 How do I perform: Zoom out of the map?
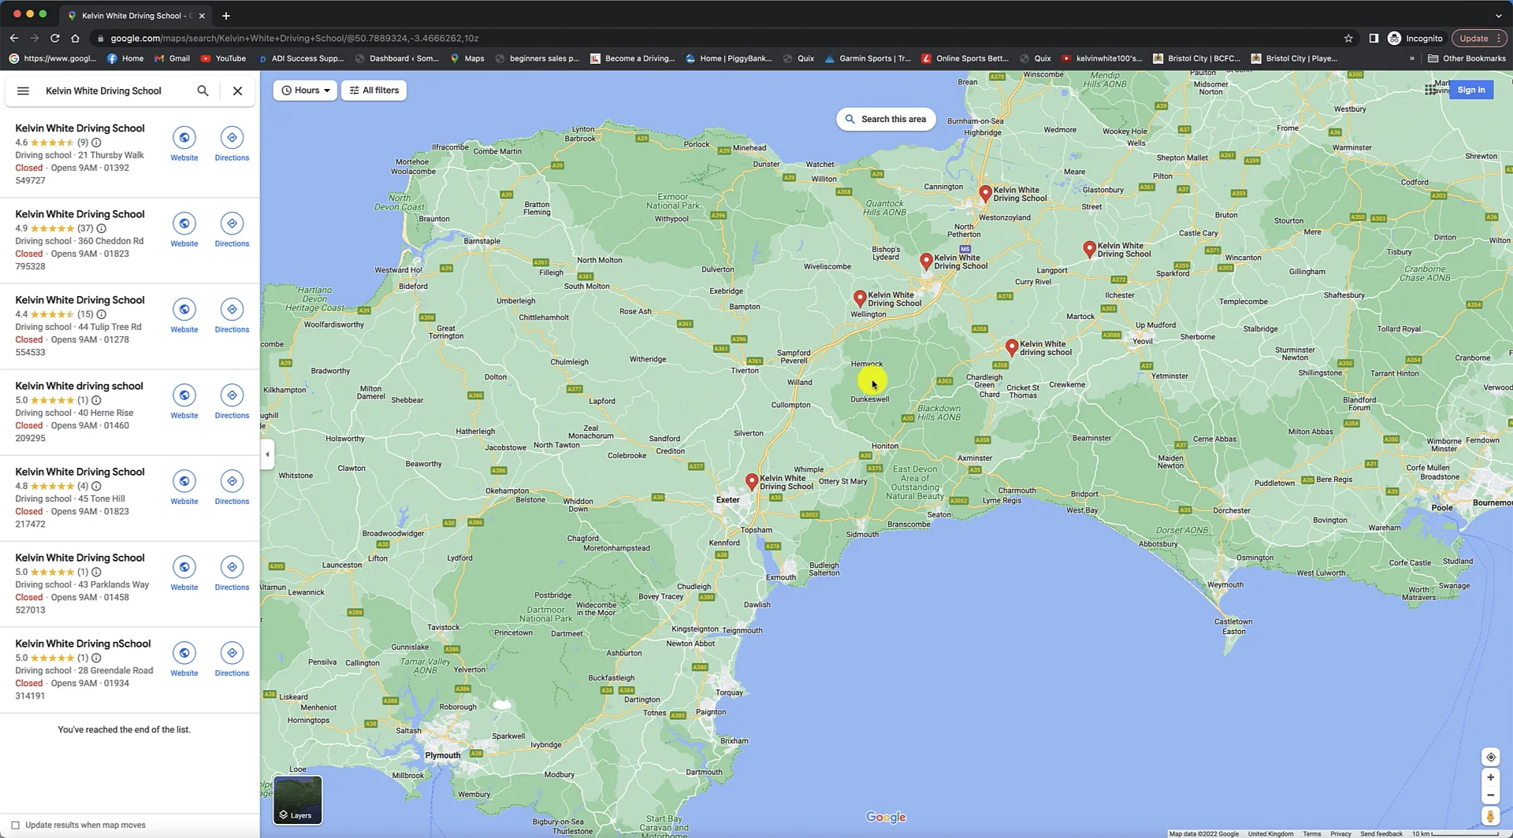pyautogui.click(x=1490, y=795)
